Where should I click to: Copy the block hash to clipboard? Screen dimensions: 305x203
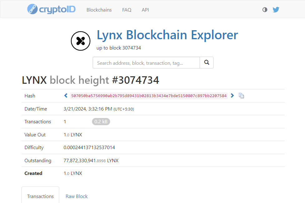(x=241, y=96)
